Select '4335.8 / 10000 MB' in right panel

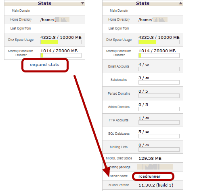tap(159, 37)
